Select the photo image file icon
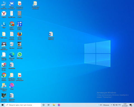Image resolution: width=134 pixels, height=107 pixels. pyautogui.click(x=20, y=45)
